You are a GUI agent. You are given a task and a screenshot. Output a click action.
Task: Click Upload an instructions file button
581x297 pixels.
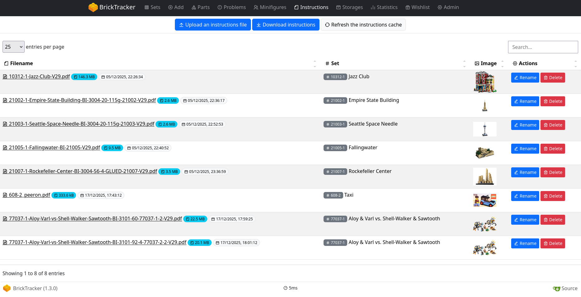[x=213, y=25]
